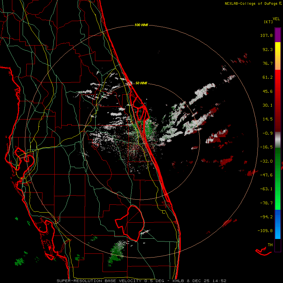Click the -32.0 velocity scale value
The image size is (283, 283).
coord(266,161)
